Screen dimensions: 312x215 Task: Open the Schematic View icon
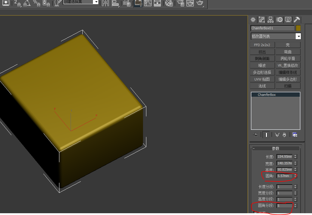point(158,3)
